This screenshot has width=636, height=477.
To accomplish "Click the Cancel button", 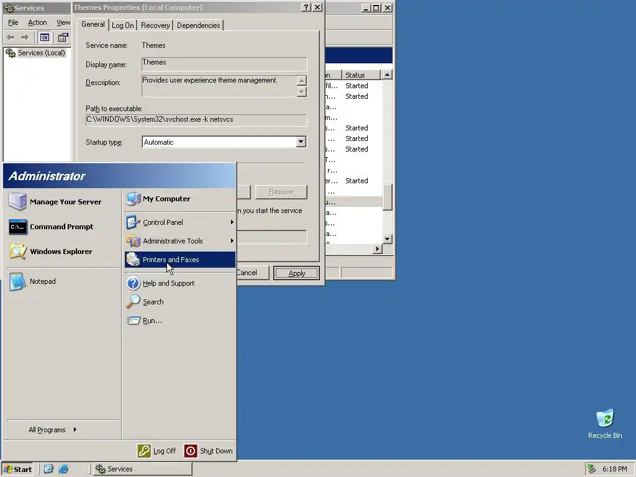I will (252, 273).
